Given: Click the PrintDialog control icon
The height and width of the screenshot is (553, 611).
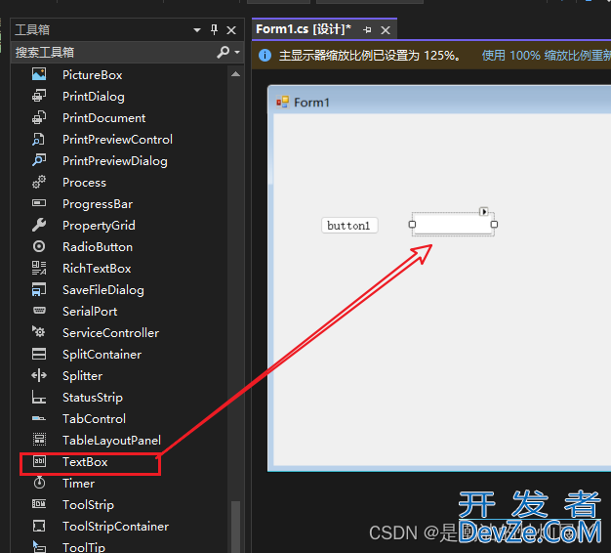Looking at the screenshot, I should click(x=39, y=96).
